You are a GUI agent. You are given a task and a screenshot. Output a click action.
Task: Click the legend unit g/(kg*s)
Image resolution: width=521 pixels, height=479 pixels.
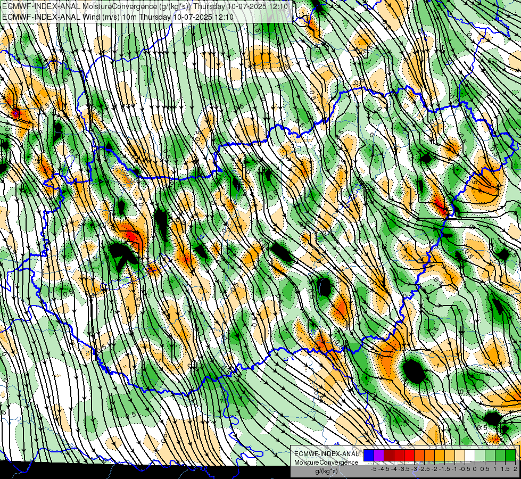click(x=327, y=472)
